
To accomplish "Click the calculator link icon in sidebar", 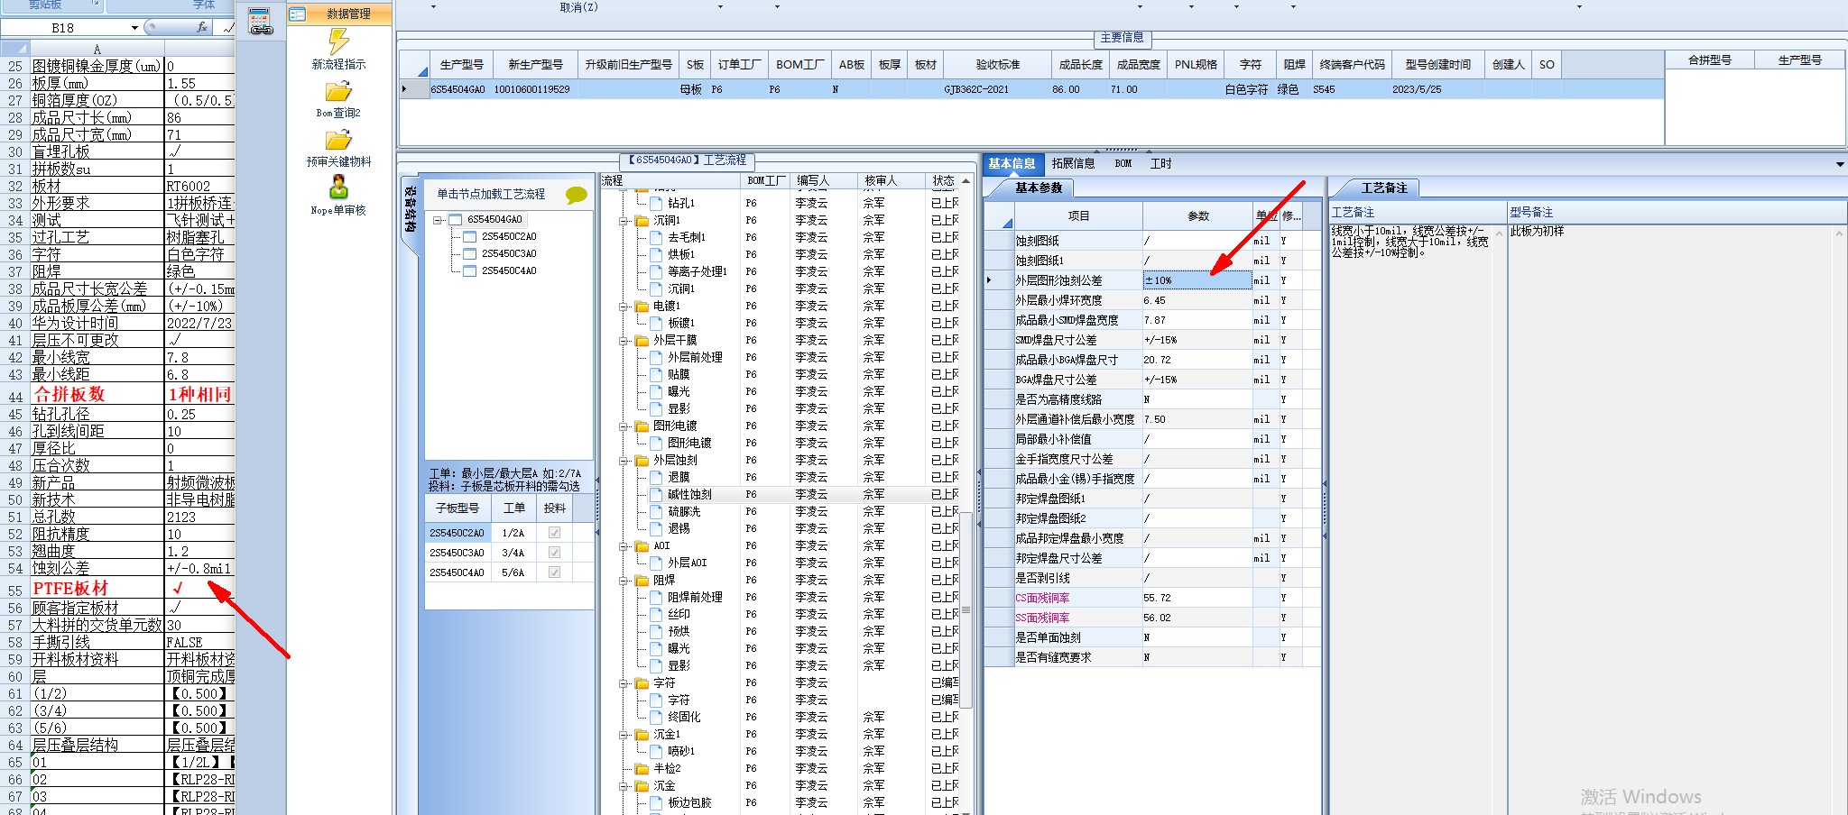I will coord(261,22).
